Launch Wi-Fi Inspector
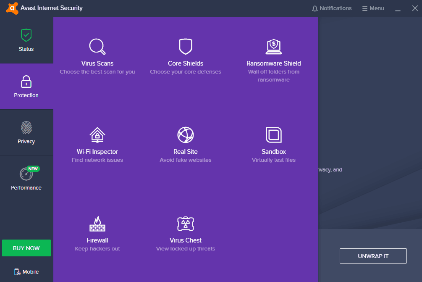 pos(97,140)
